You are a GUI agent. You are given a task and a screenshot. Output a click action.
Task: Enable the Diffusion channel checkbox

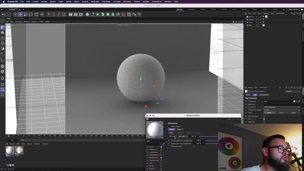pos(161,150)
